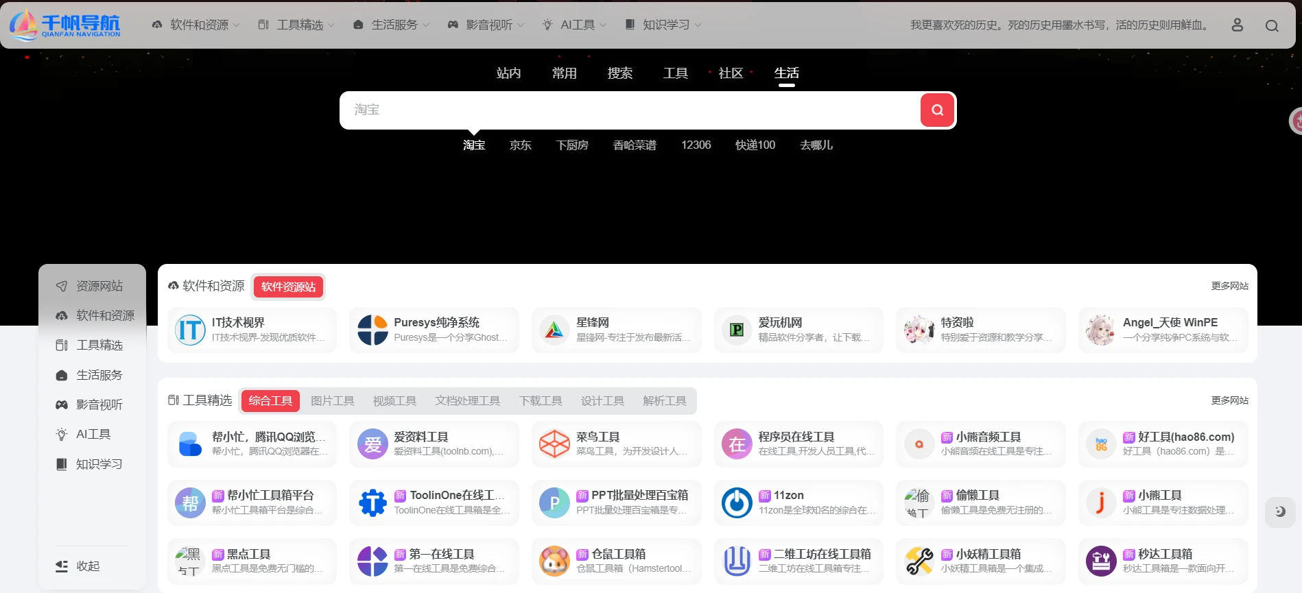Click the 仓鼠工具箱 hamster icon

point(554,561)
